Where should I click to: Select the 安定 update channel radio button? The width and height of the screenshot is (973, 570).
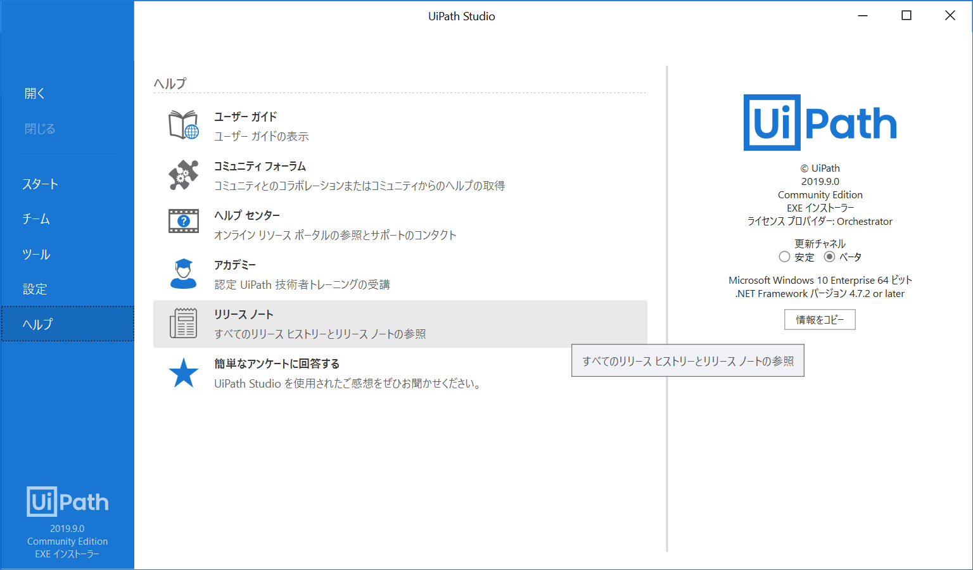click(784, 256)
